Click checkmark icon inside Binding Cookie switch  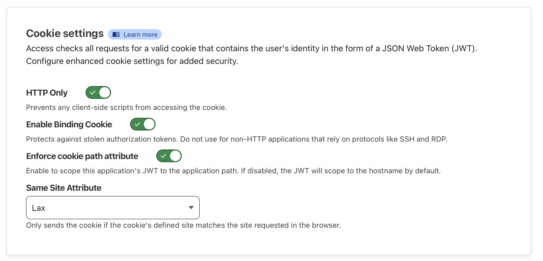click(x=137, y=124)
